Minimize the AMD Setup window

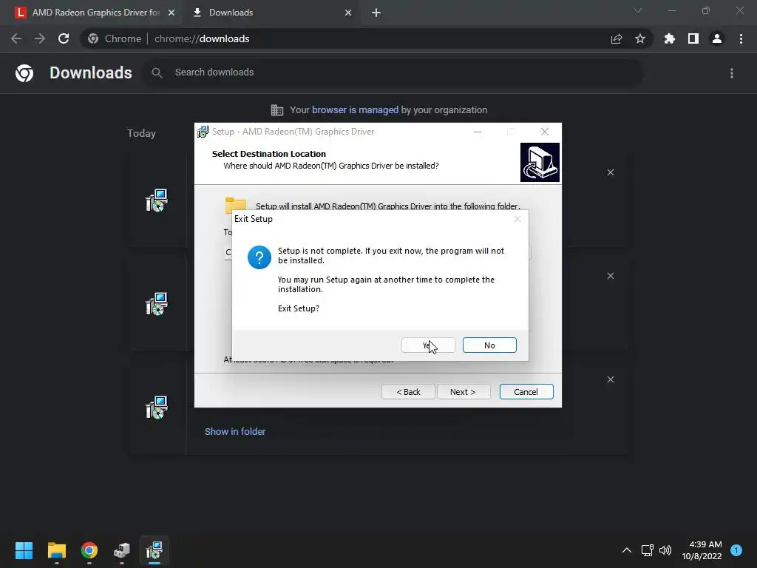[x=478, y=132]
